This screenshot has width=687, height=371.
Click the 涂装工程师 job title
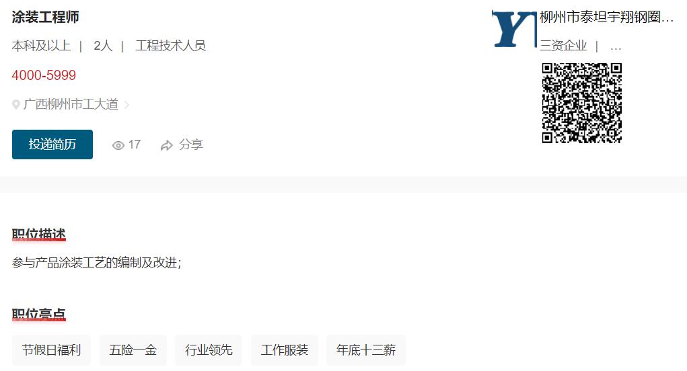tap(46, 17)
